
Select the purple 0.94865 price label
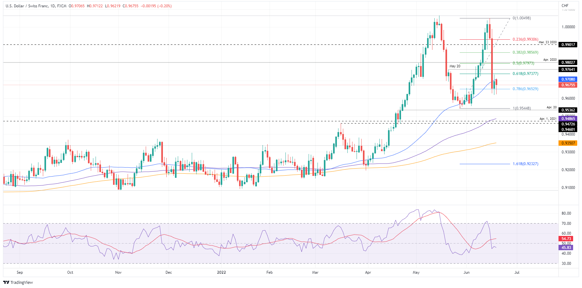[568, 118]
